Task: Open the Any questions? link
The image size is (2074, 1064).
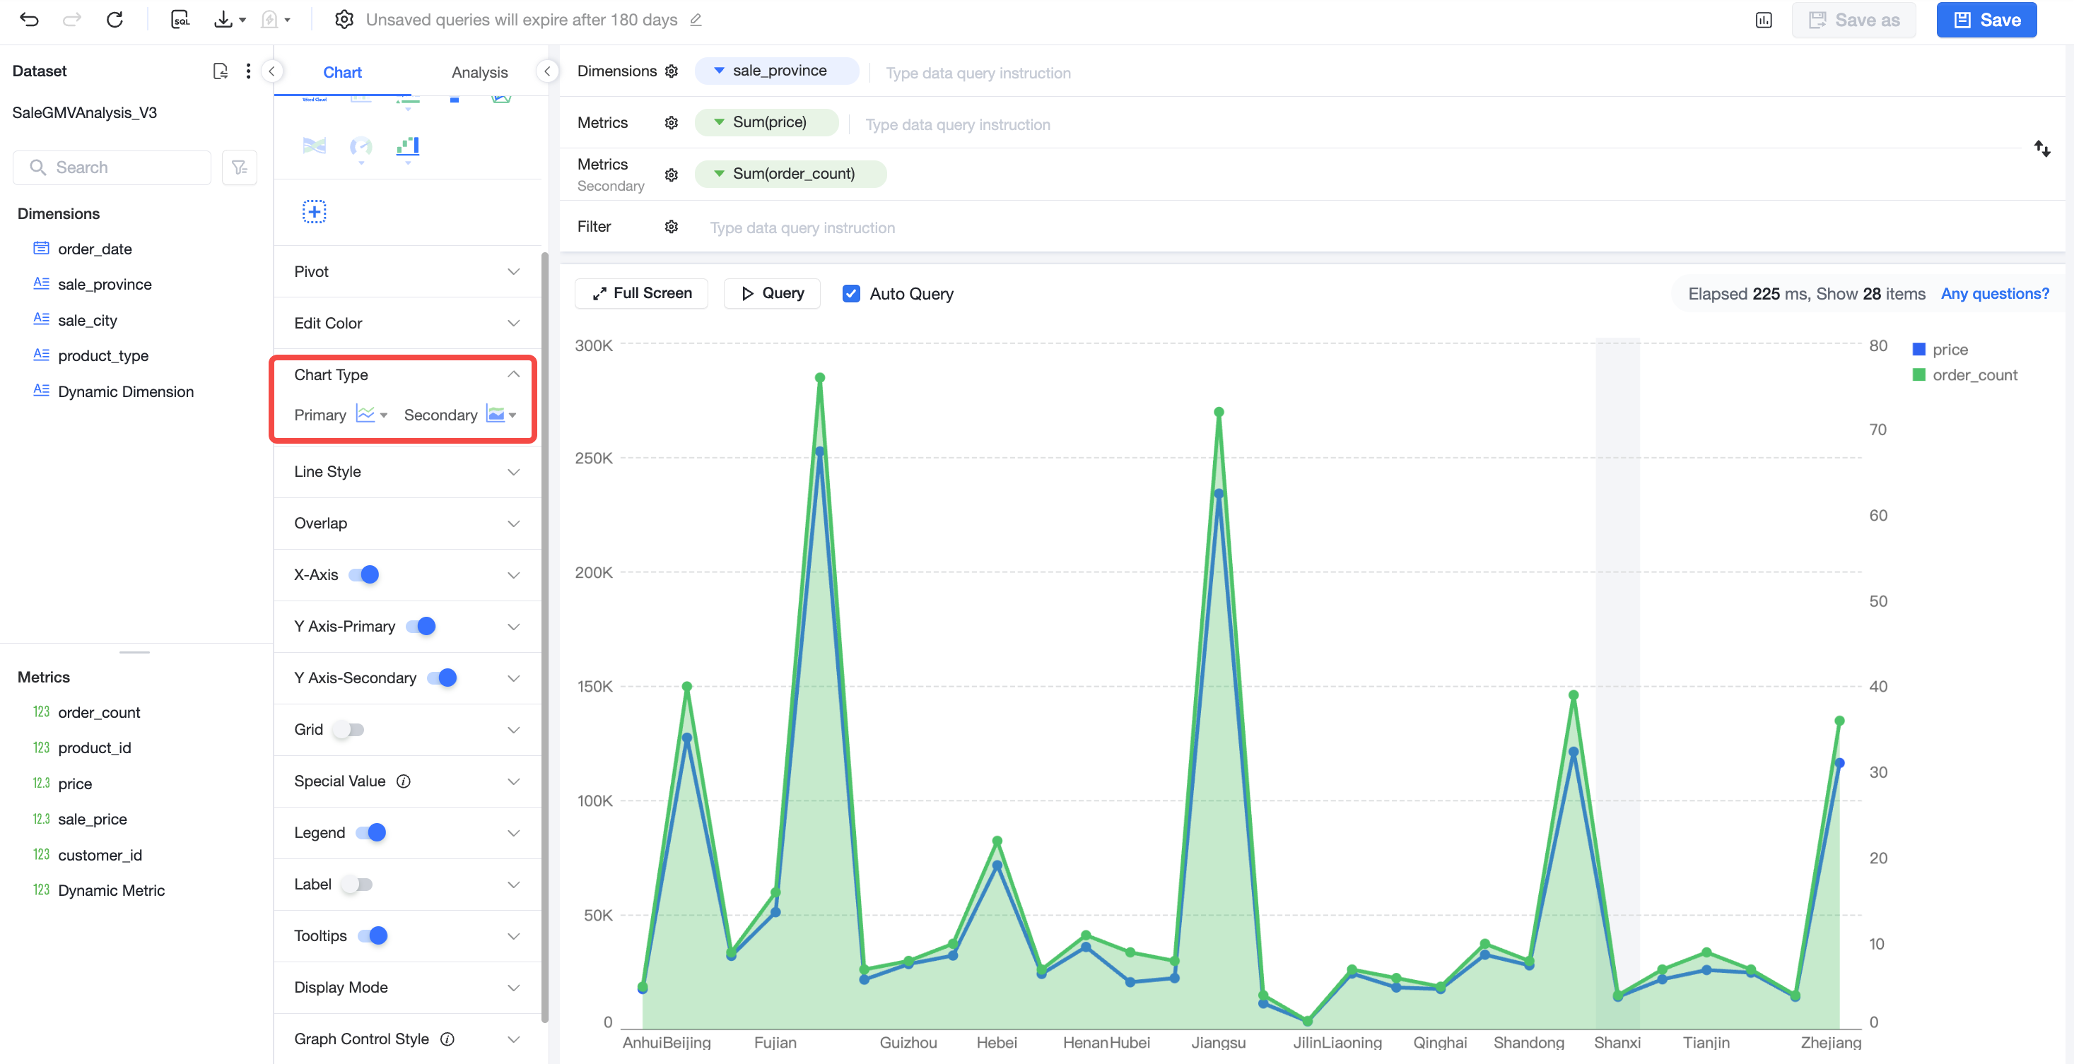Action: pos(1994,294)
